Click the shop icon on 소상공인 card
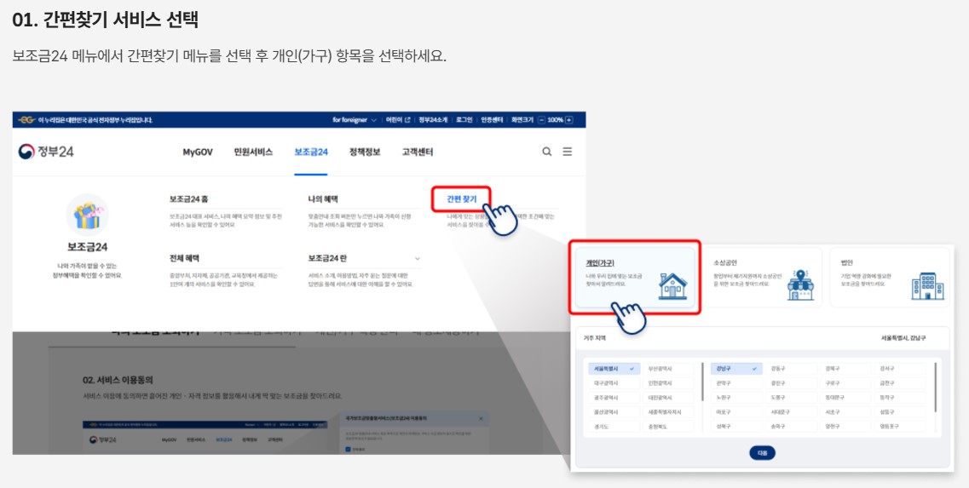This screenshot has width=969, height=488. tap(800, 285)
